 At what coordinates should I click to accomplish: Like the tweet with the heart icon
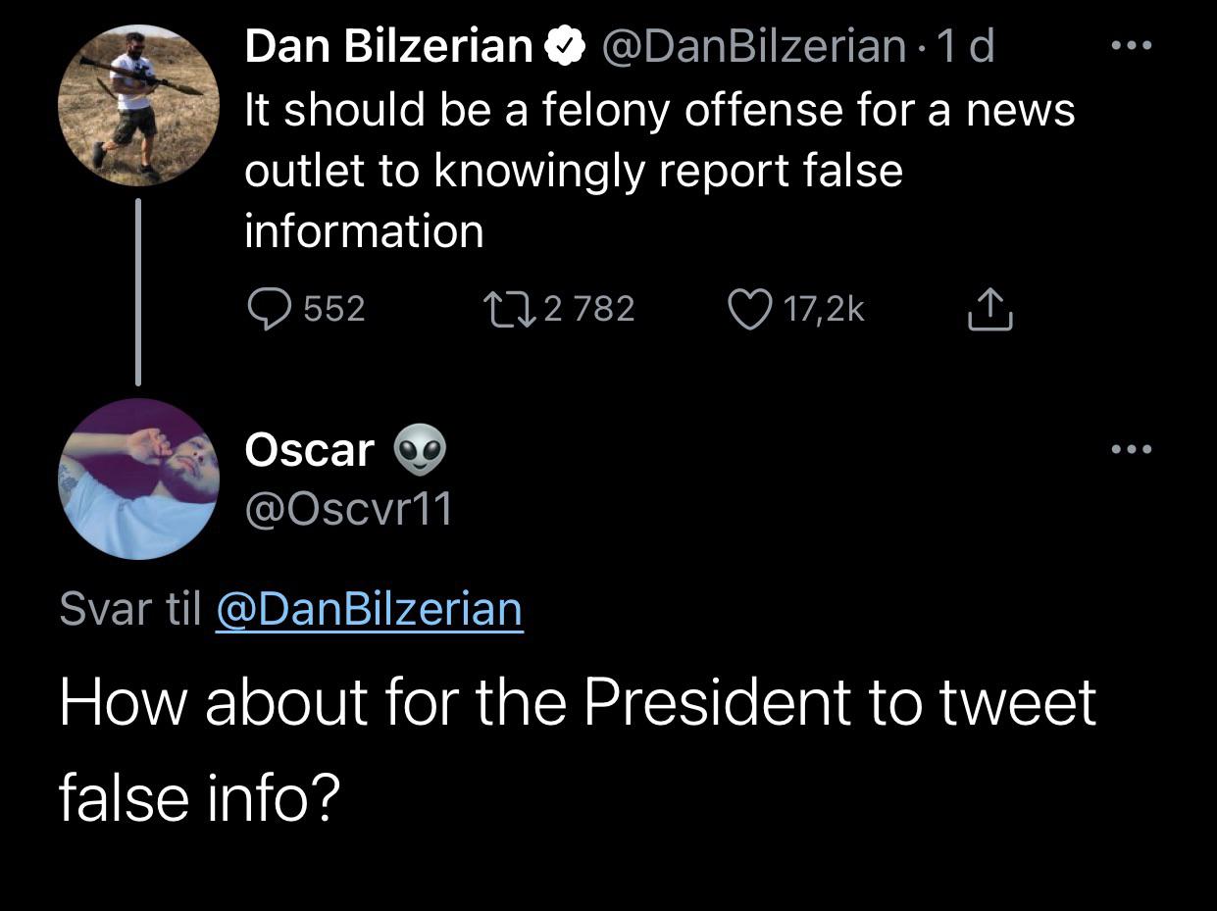pos(751,309)
